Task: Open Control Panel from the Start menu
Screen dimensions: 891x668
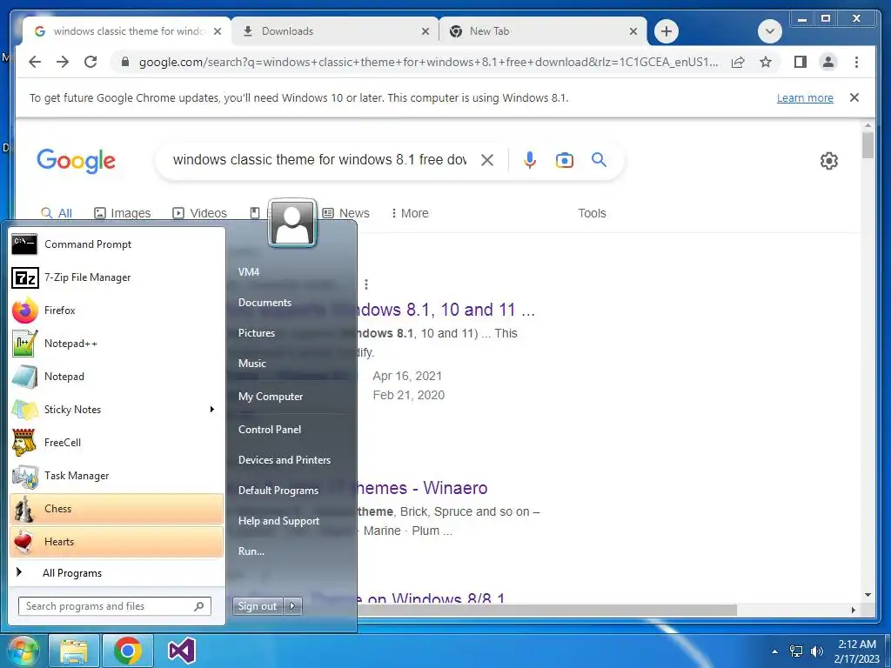Action: (x=270, y=430)
